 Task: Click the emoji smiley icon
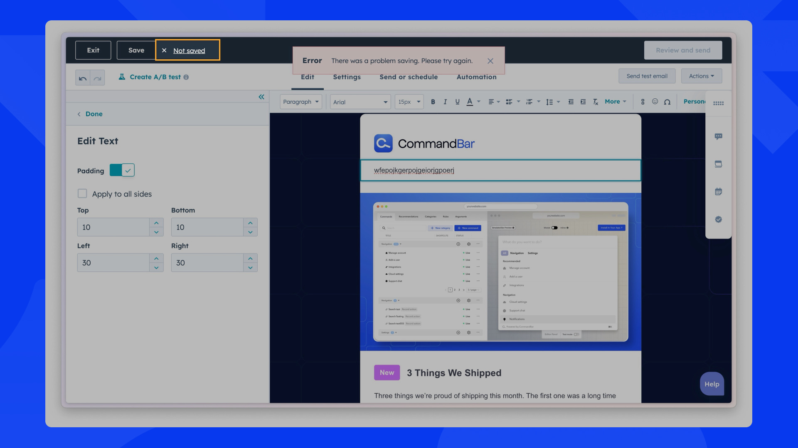pyautogui.click(x=655, y=102)
